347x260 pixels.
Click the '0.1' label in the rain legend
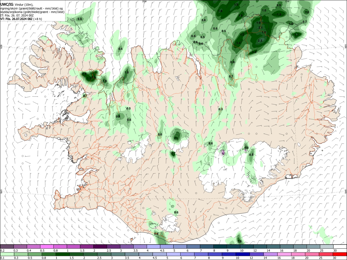(2, 258)
